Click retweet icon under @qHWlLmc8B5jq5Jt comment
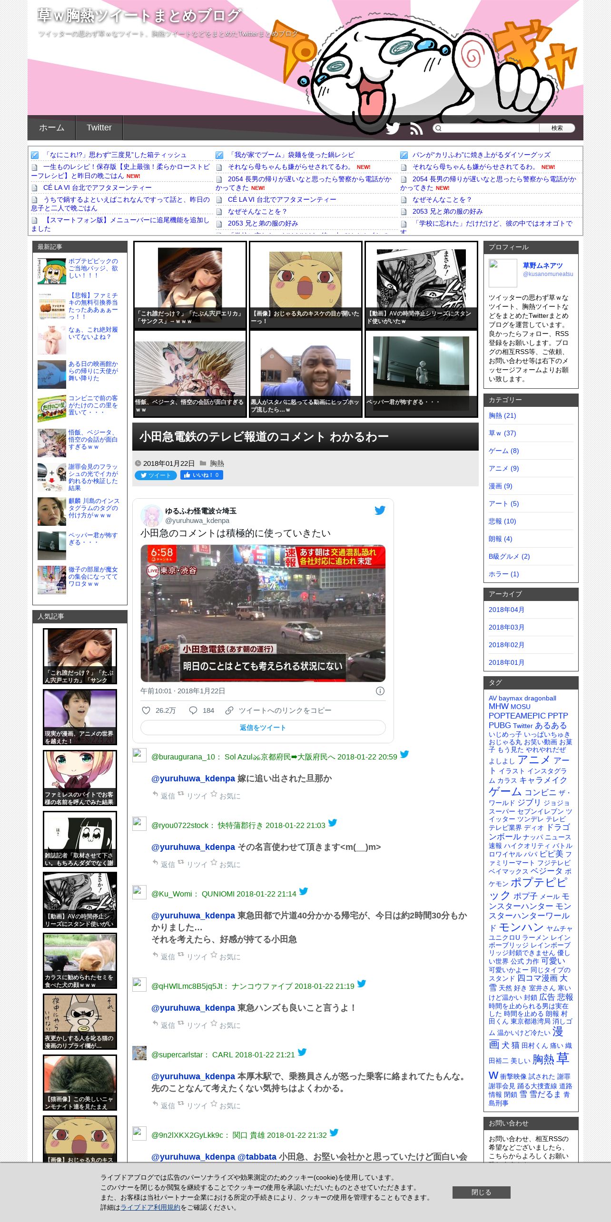Viewport: 611px width, 1222px height. 181,1023
